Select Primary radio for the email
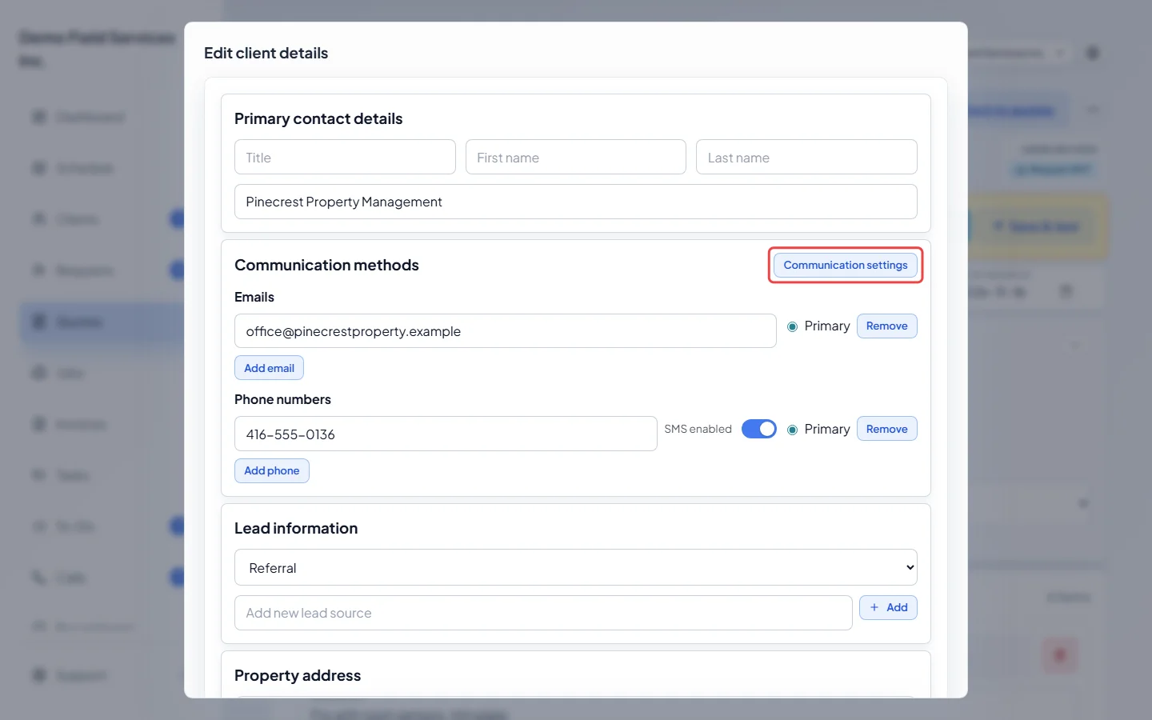The image size is (1152, 720). point(792,326)
